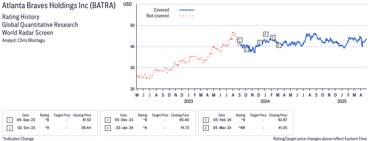Click chart marker 5 near February 2024

(x=273, y=37)
